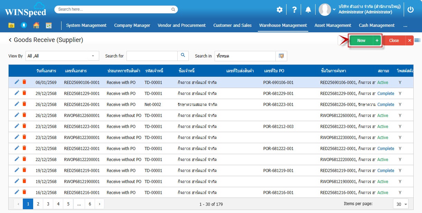Click the power logout icon
The width and height of the screenshot is (422, 213).
click(x=411, y=10)
